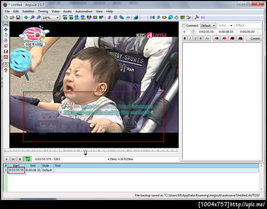Image resolution: width=267 pixels, height=209 pixels.
Task: Open the Help menu
Action: [109, 12]
